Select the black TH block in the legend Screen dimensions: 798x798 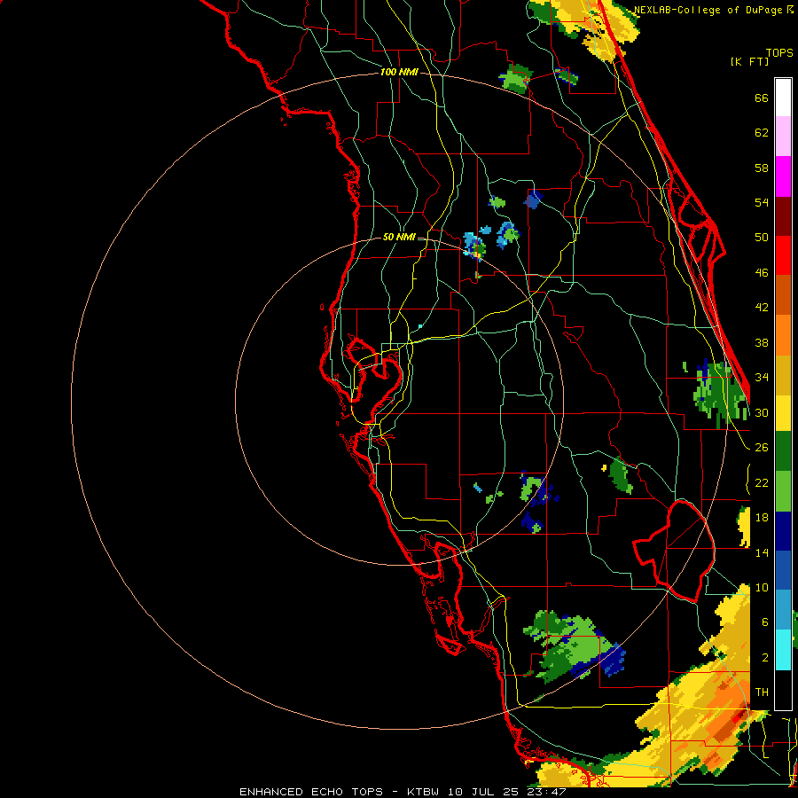(x=783, y=690)
